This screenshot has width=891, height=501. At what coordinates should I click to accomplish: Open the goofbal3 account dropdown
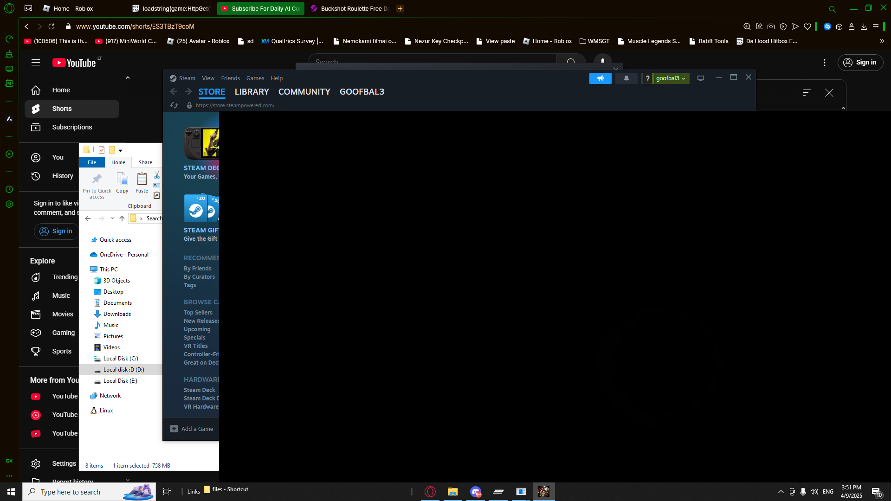click(671, 78)
